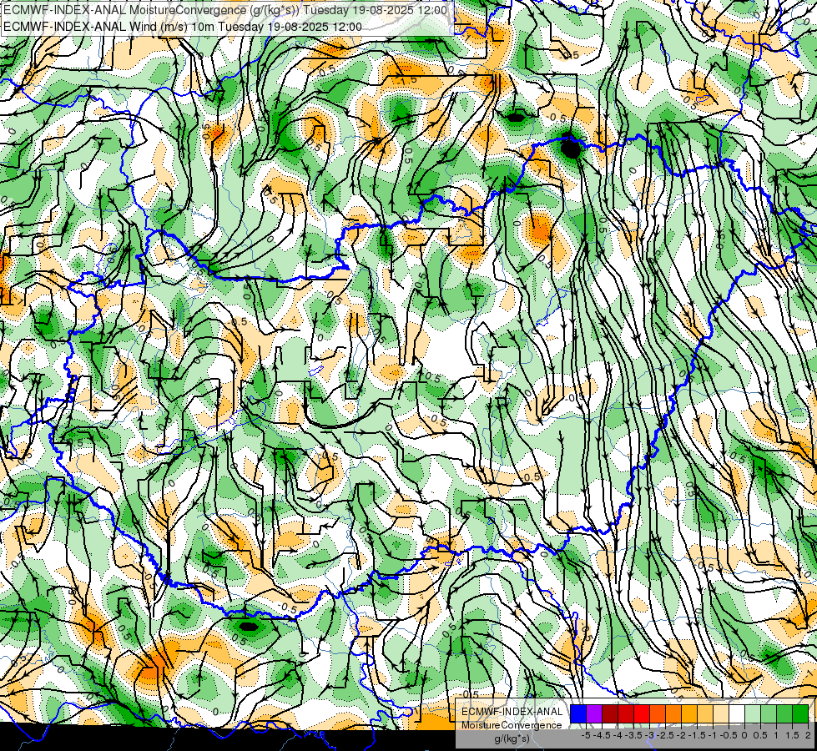This screenshot has width=817, height=751.
Task: Click the light green swatch between 0.5 and 1
Action: (769, 714)
